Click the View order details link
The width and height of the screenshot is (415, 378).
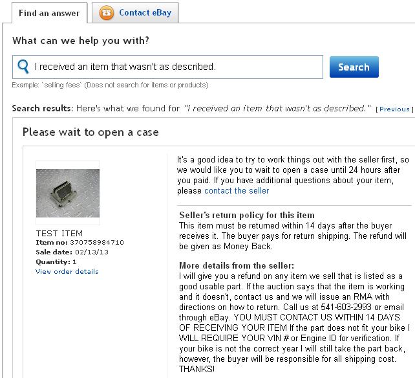67,271
